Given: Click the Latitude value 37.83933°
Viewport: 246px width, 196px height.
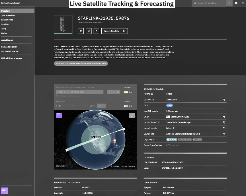Looking at the screenshot, I should click(x=87, y=187).
